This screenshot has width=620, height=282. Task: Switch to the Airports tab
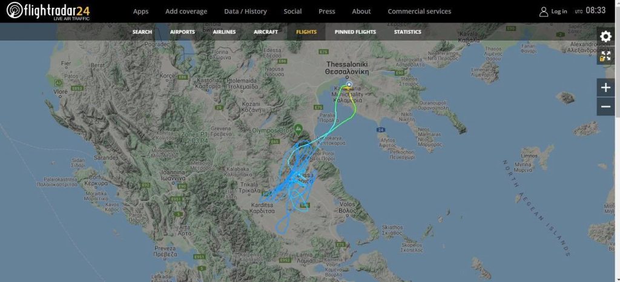tap(182, 31)
